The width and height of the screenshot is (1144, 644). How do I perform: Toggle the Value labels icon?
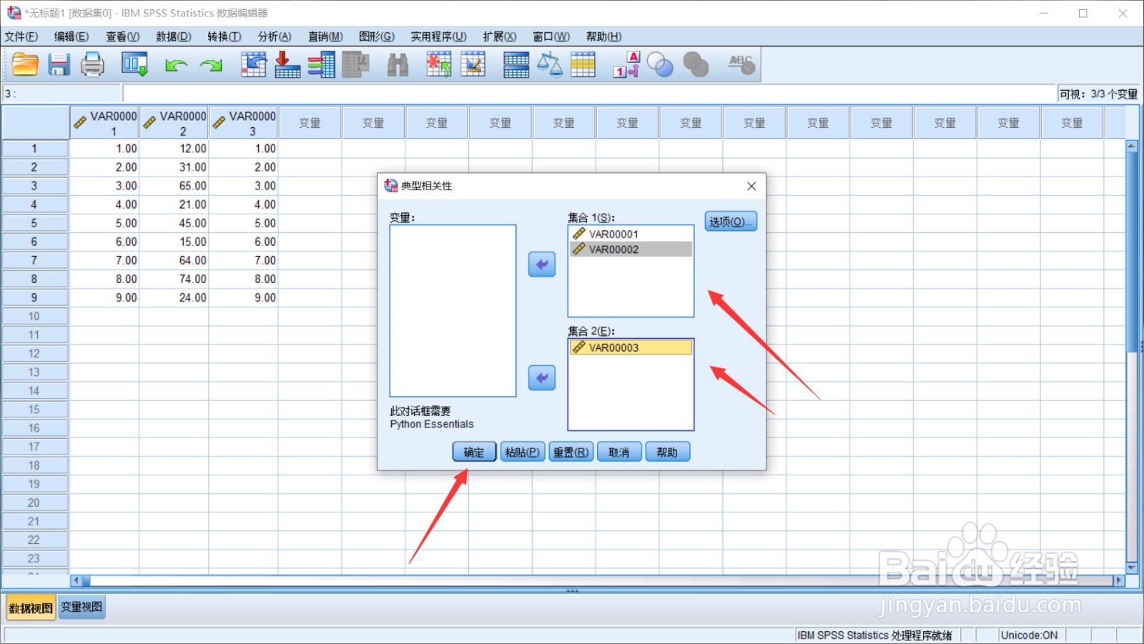[626, 64]
